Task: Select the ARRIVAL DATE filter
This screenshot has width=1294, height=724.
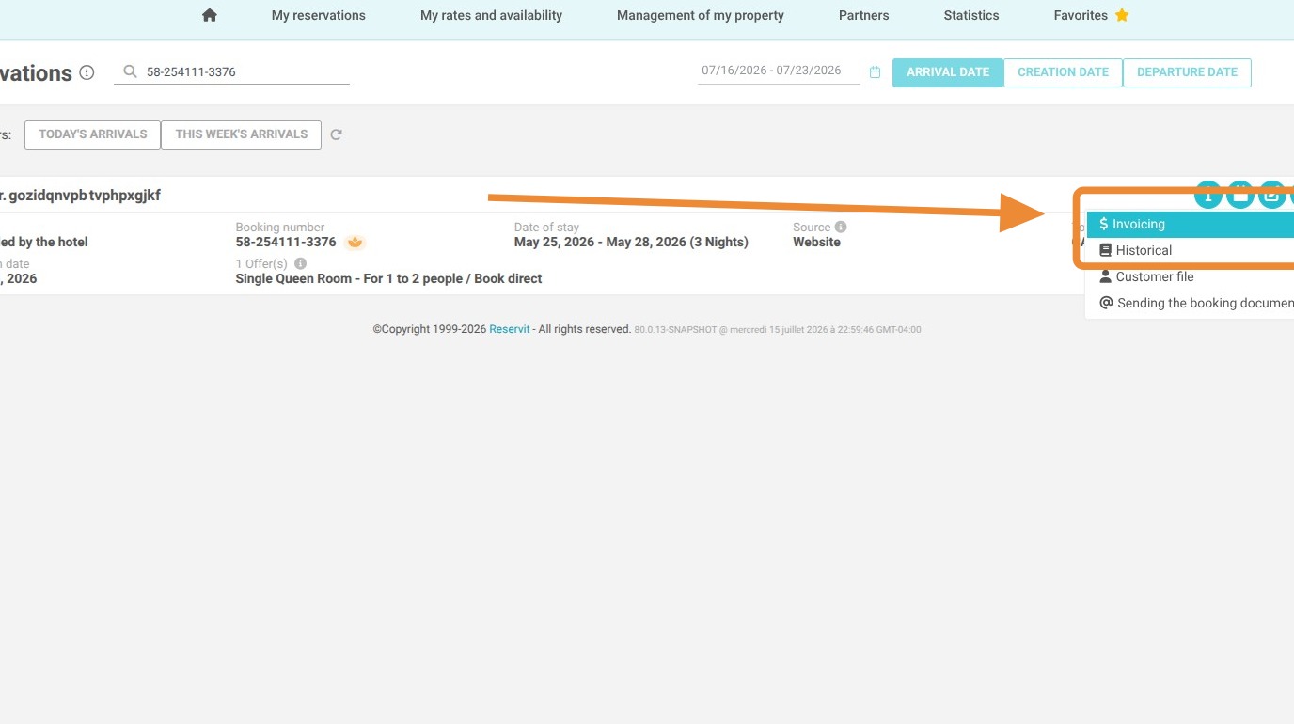Action: (948, 72)
